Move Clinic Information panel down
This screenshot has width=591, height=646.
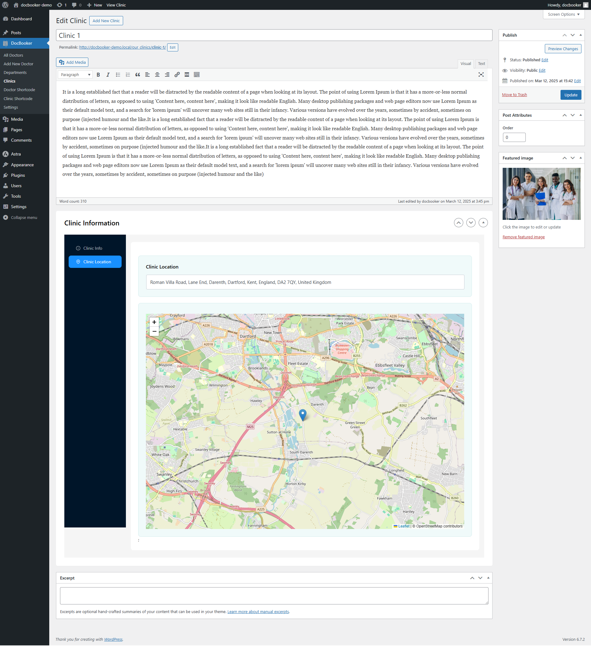click(471, 223)
